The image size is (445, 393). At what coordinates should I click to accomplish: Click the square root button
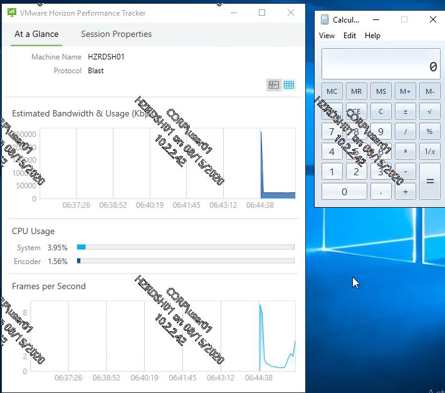pos(430,111)
